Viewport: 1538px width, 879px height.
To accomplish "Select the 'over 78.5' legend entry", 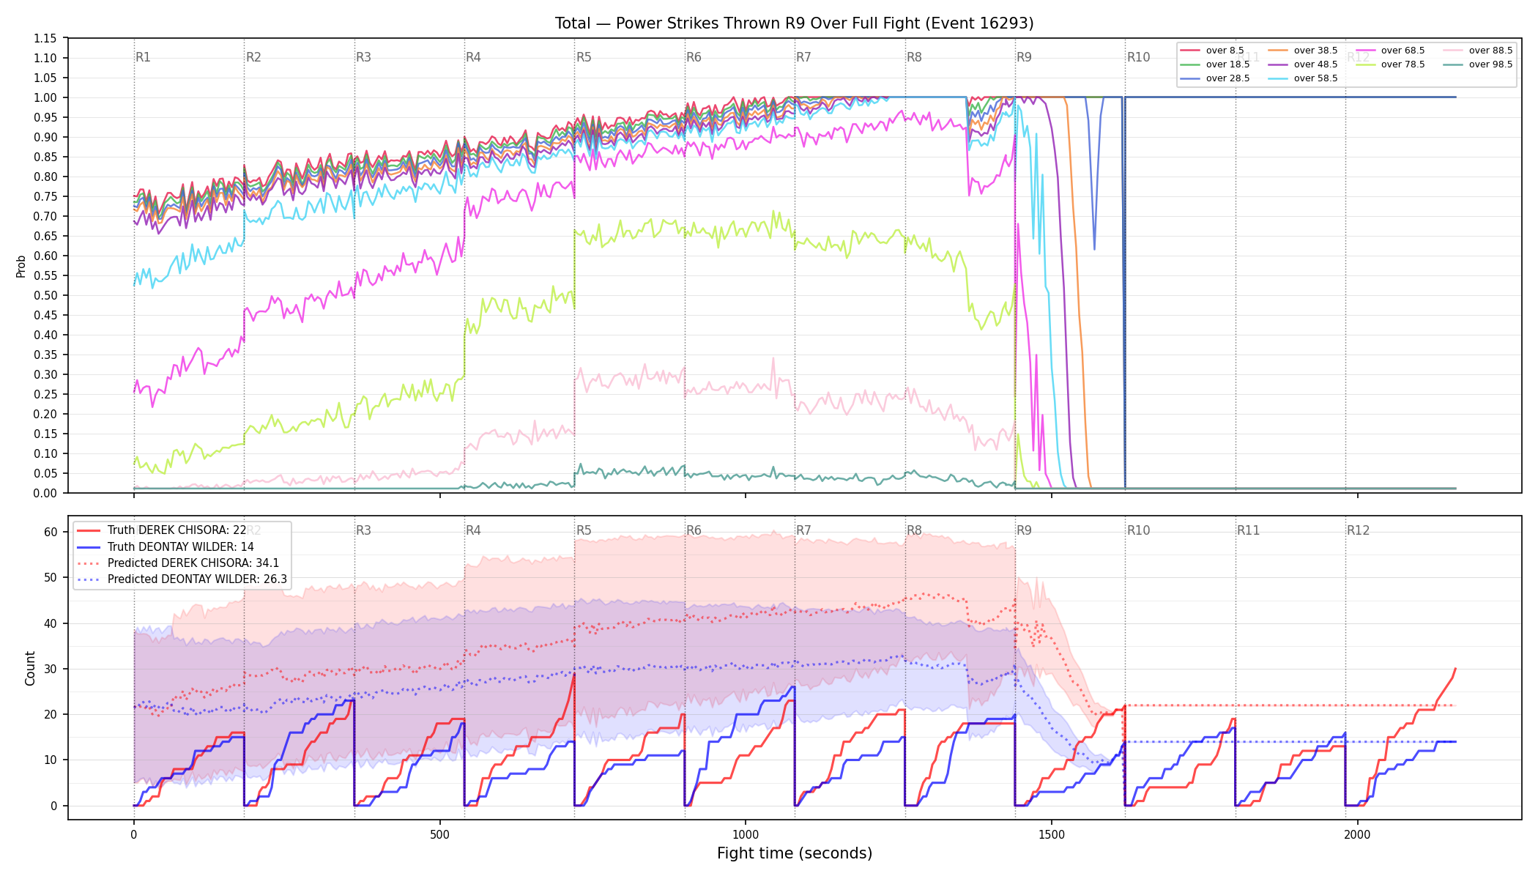I will (x=1390, y=64).
